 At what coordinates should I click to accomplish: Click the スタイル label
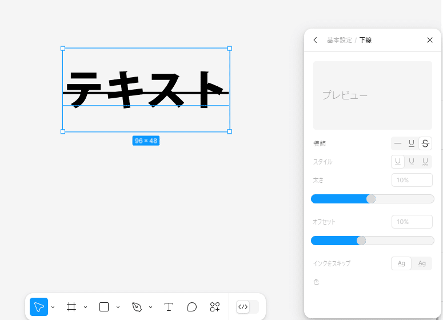click(322, 162)
